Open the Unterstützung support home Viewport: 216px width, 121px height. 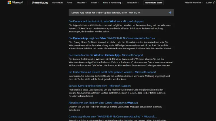(40, 3)
